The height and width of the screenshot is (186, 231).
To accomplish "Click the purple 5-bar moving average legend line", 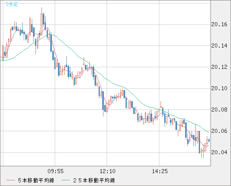I will tap(10, 180).
